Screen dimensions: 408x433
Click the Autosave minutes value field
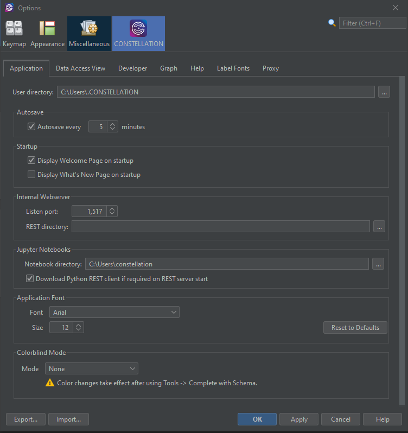(x=98, y=126)
